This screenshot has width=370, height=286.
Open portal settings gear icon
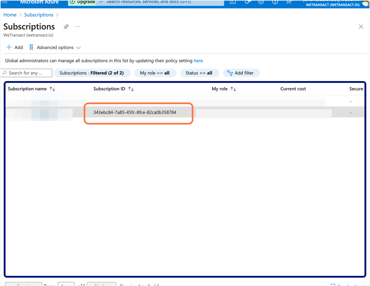[x=261, y=2]
